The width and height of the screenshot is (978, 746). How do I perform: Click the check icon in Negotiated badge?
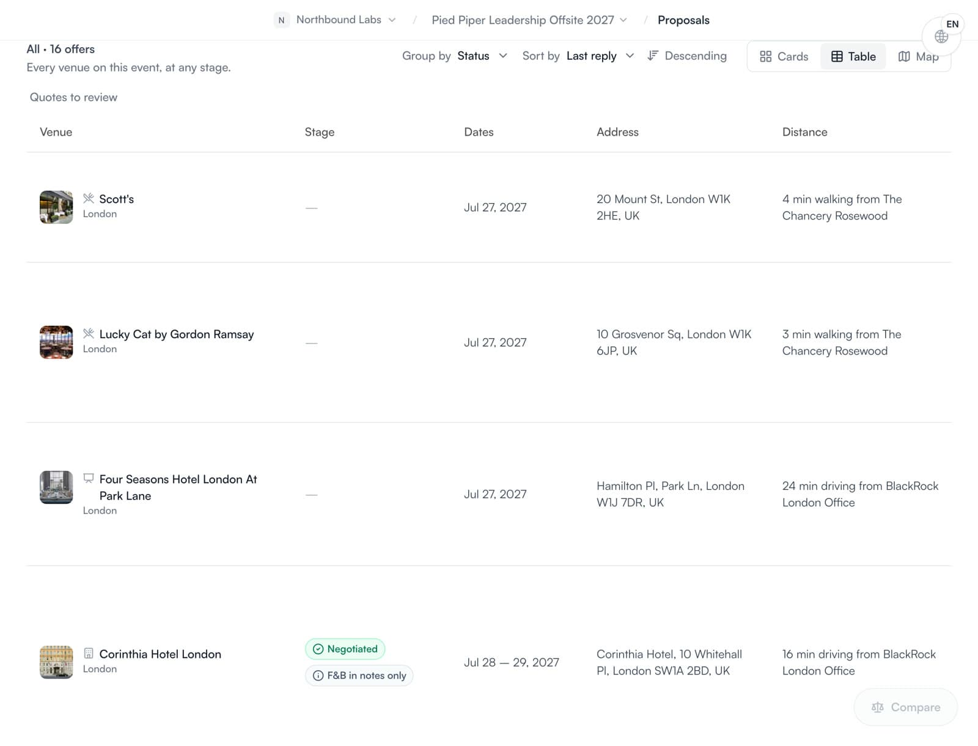(318, 649)
